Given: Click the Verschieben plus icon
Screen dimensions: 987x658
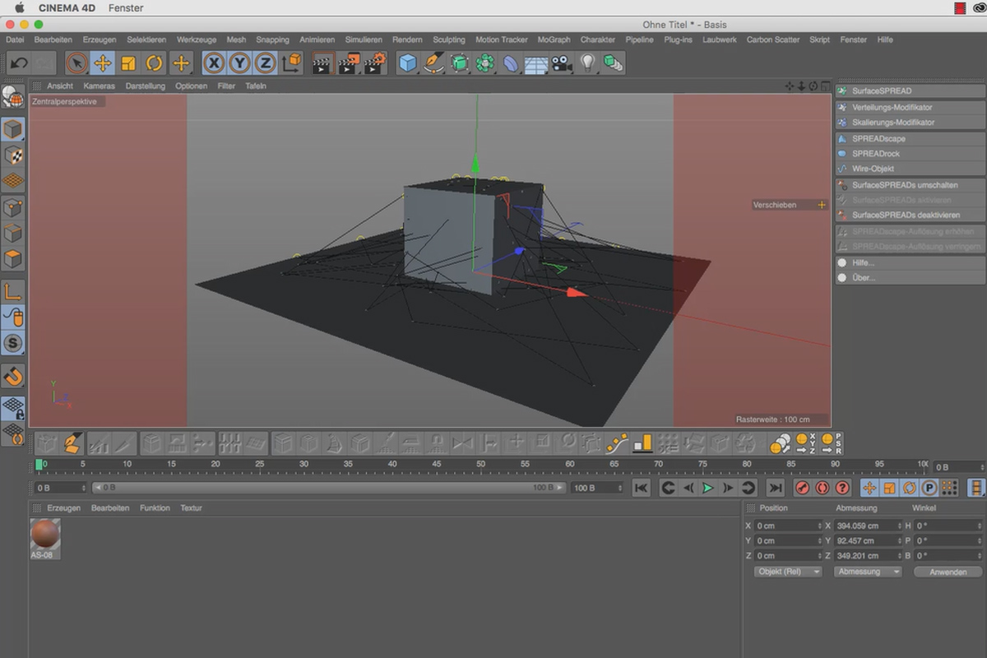Looking at the screenshot, I should point(822,205).
